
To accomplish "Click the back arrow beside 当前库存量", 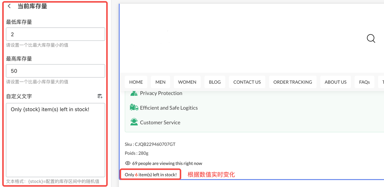I will (9, 6).
